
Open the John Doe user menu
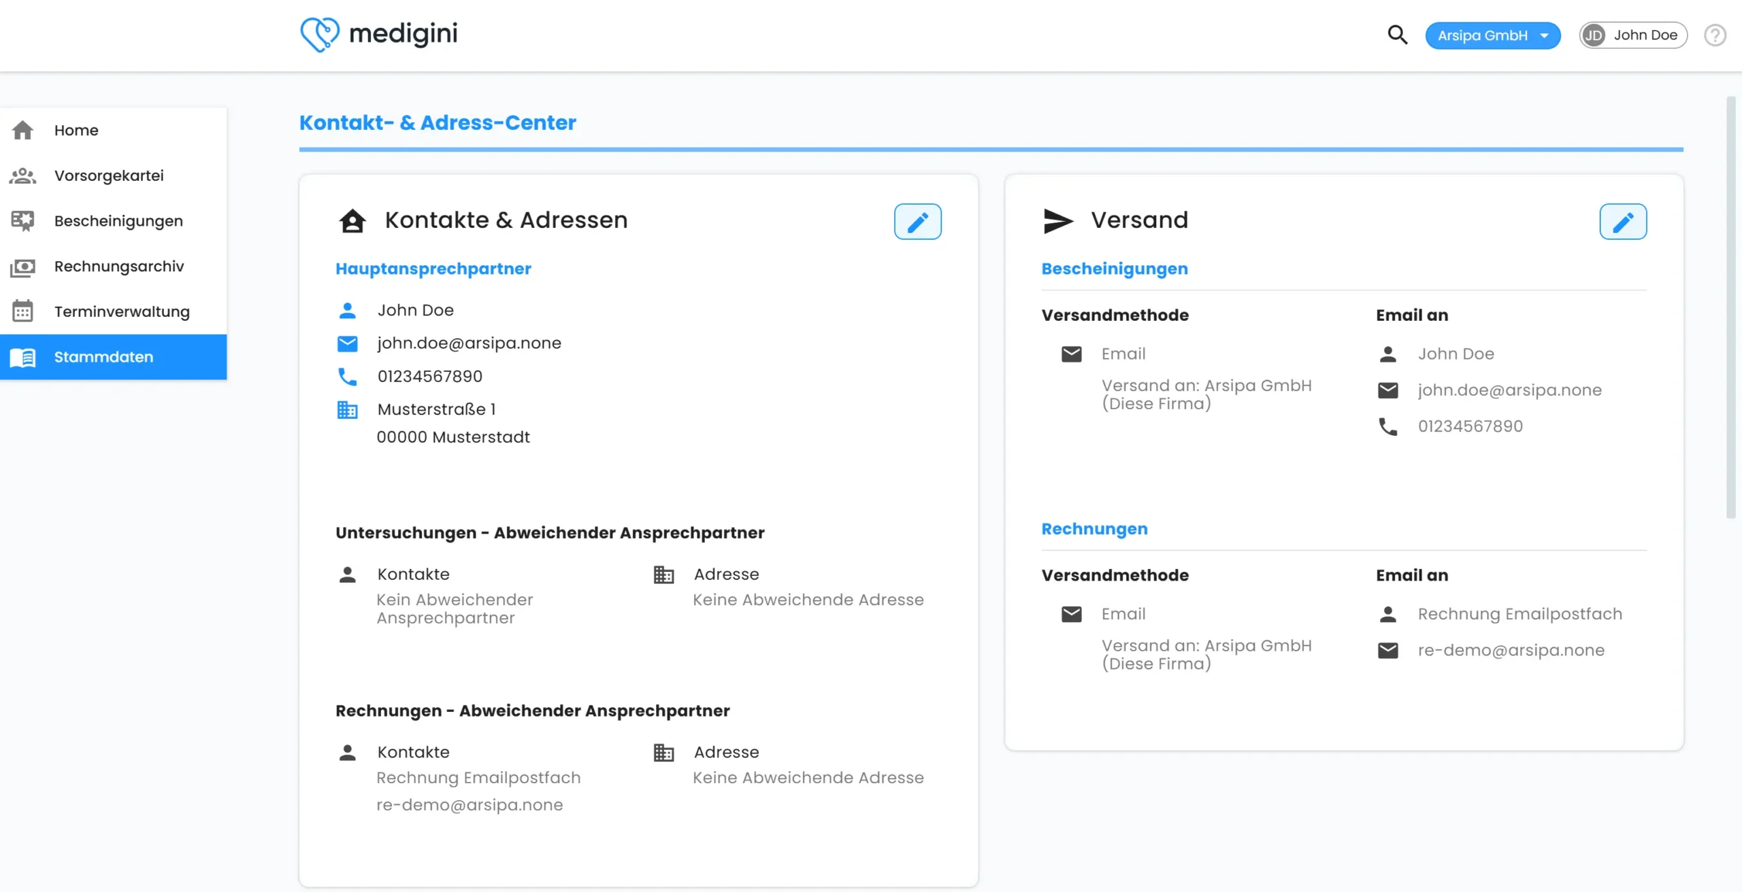click(1632, 35)
